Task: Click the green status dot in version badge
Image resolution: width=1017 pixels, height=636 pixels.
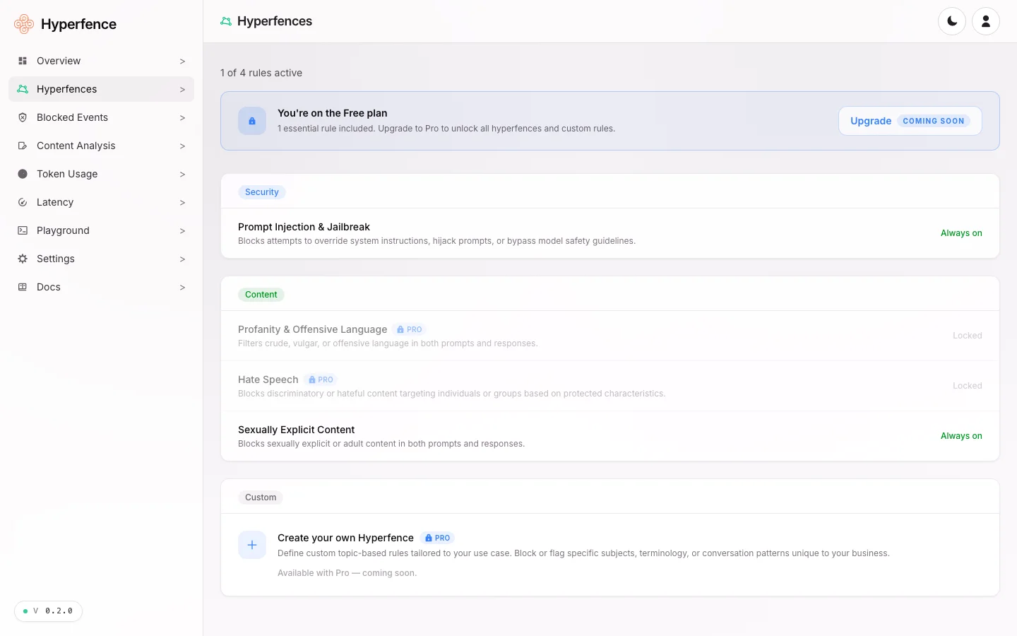Action: (25, 611)
